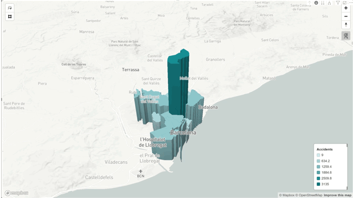
Task: Expand all down one hierarchy level
Action: coord(329,3)
